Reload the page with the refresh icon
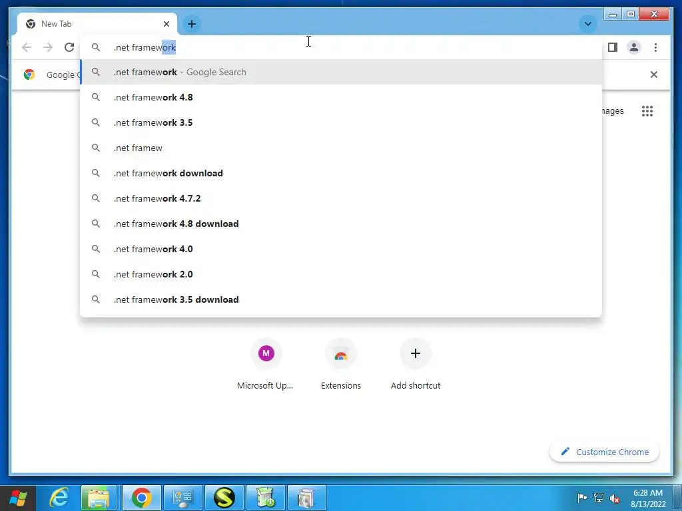Screen dimensions: 682x511 (x=69, y=47)
